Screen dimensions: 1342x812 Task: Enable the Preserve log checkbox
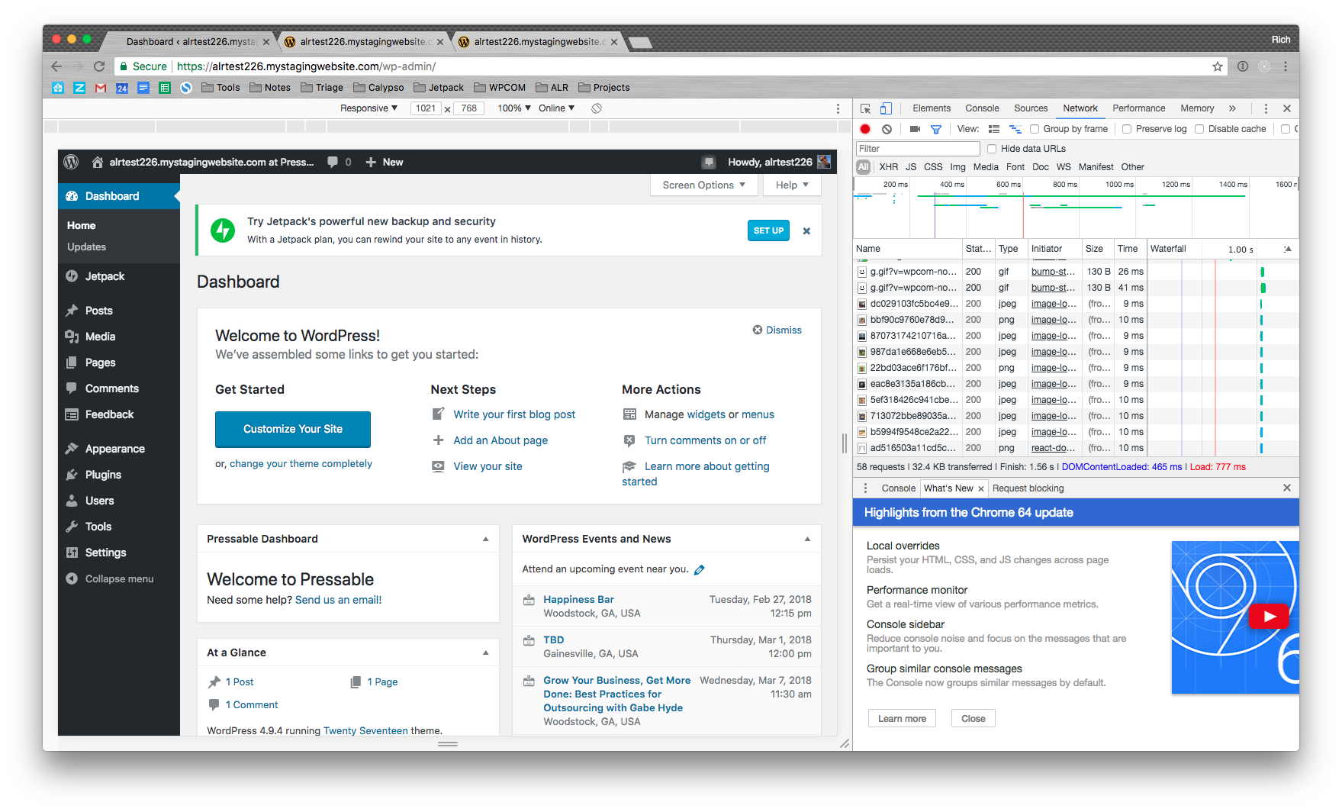coord(1127,128)
